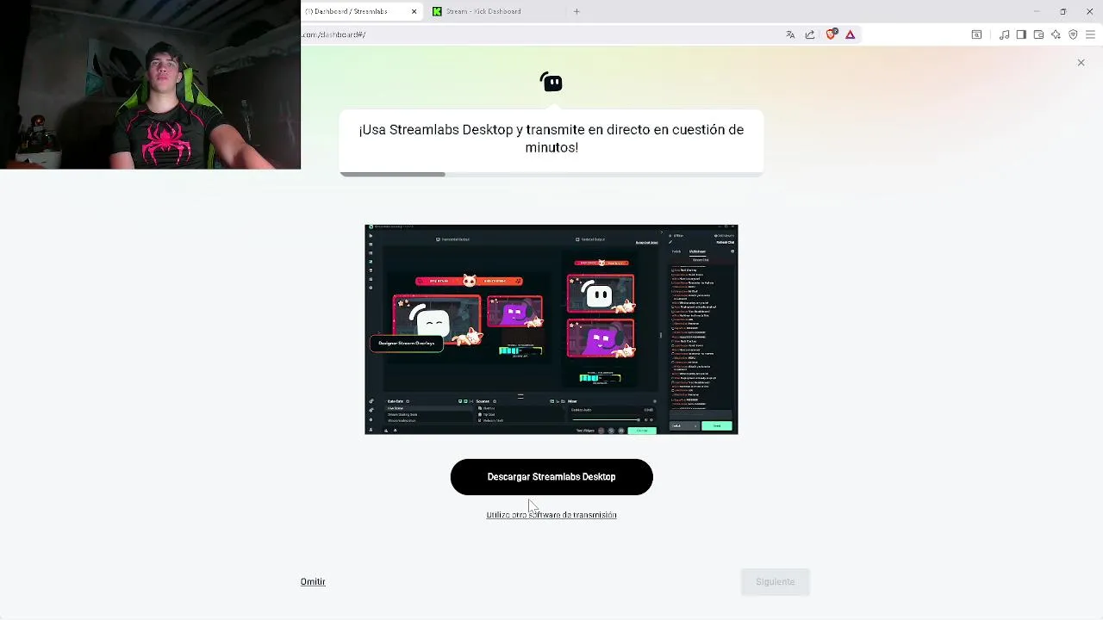
Task: Select the Dashboard / Streamlabs tab
Action: click(362, 11)
